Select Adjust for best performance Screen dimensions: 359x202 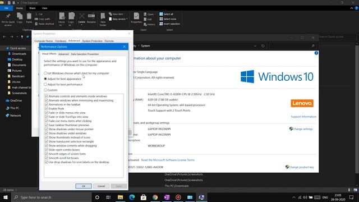(63, 85)
